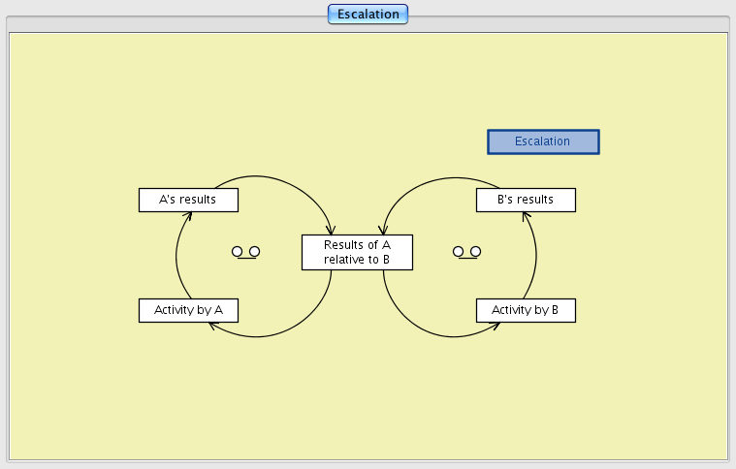
Task: Select the curved link from "Activity by B" upward
Action: [535, 257]
